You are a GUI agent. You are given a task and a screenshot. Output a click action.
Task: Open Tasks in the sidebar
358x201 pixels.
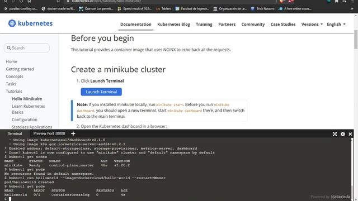(11, 84)
